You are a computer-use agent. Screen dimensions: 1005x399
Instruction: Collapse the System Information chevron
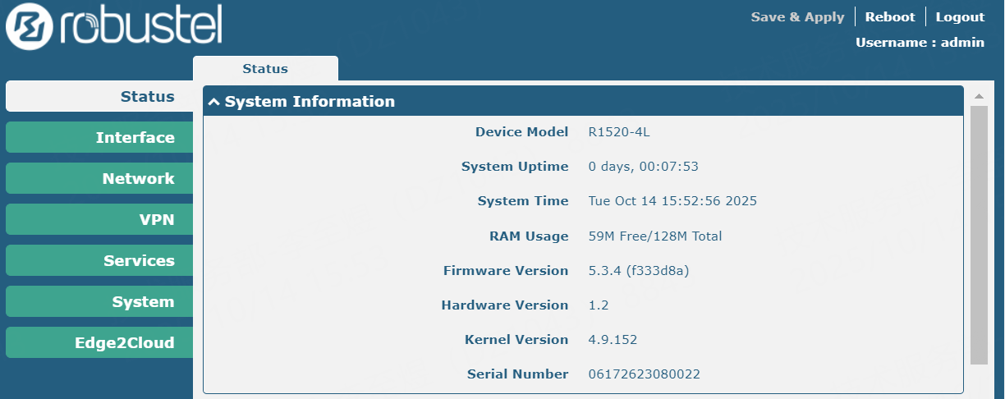click(214, 102)
